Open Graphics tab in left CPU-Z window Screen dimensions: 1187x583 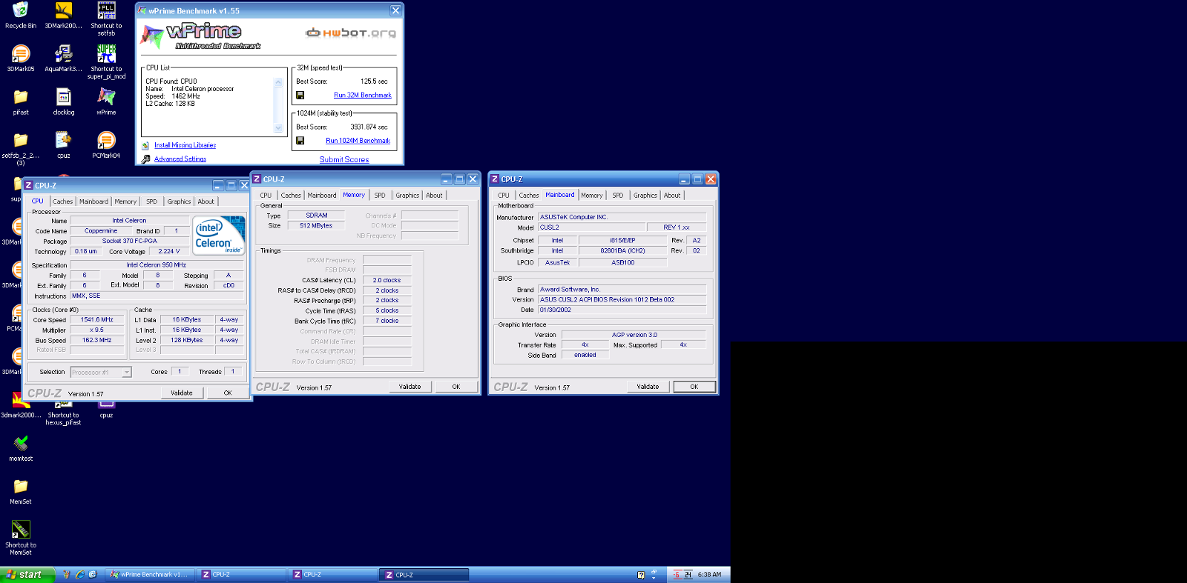[x=179, y=201]
